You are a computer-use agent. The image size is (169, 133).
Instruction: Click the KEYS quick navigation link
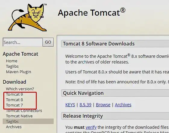point(70,105)
